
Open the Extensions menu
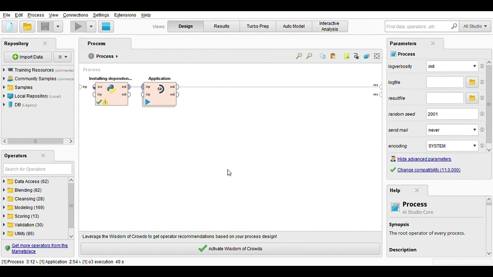[x=125, y=15]
